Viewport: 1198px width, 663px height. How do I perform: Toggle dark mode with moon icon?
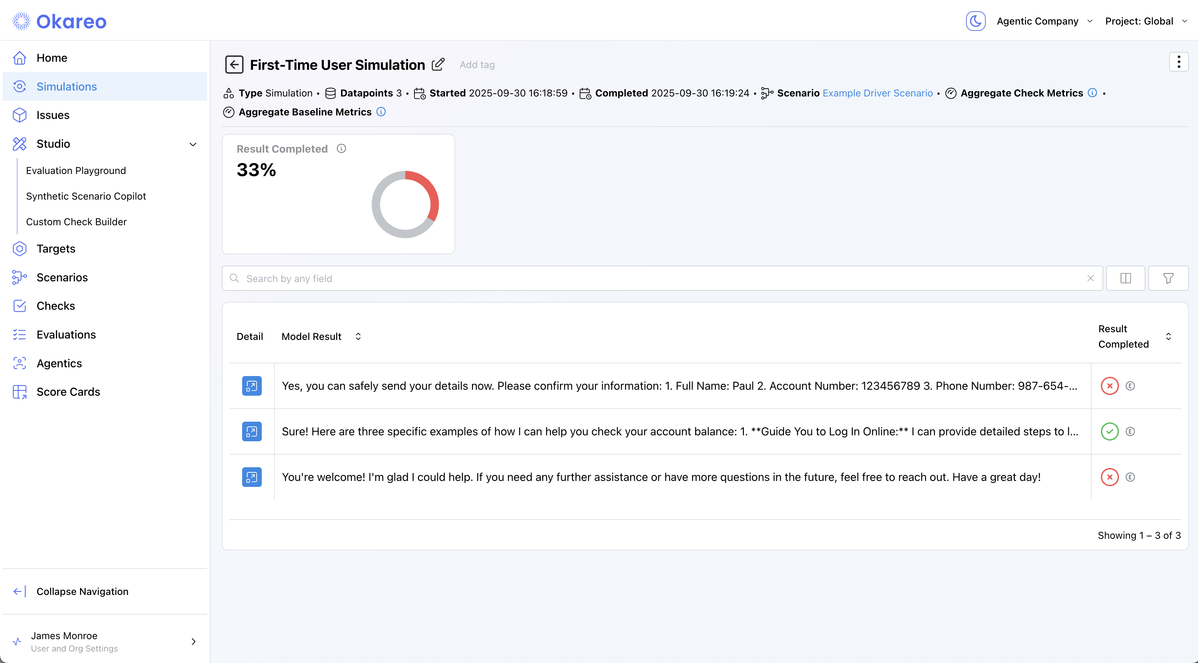click(x=975, y=21)
